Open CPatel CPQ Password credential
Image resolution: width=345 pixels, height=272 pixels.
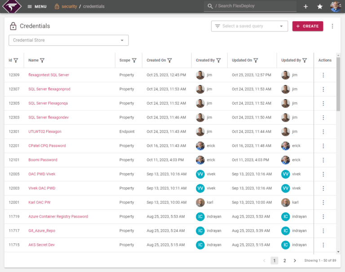coord(47,145)
